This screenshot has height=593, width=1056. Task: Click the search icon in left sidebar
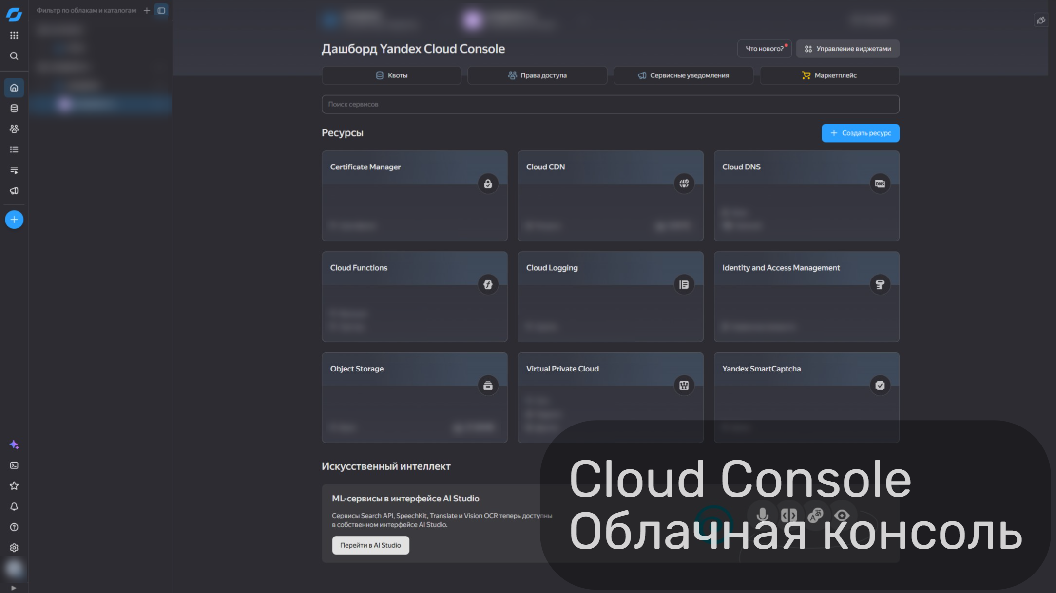pyautogui.click(x=14, y=56)
